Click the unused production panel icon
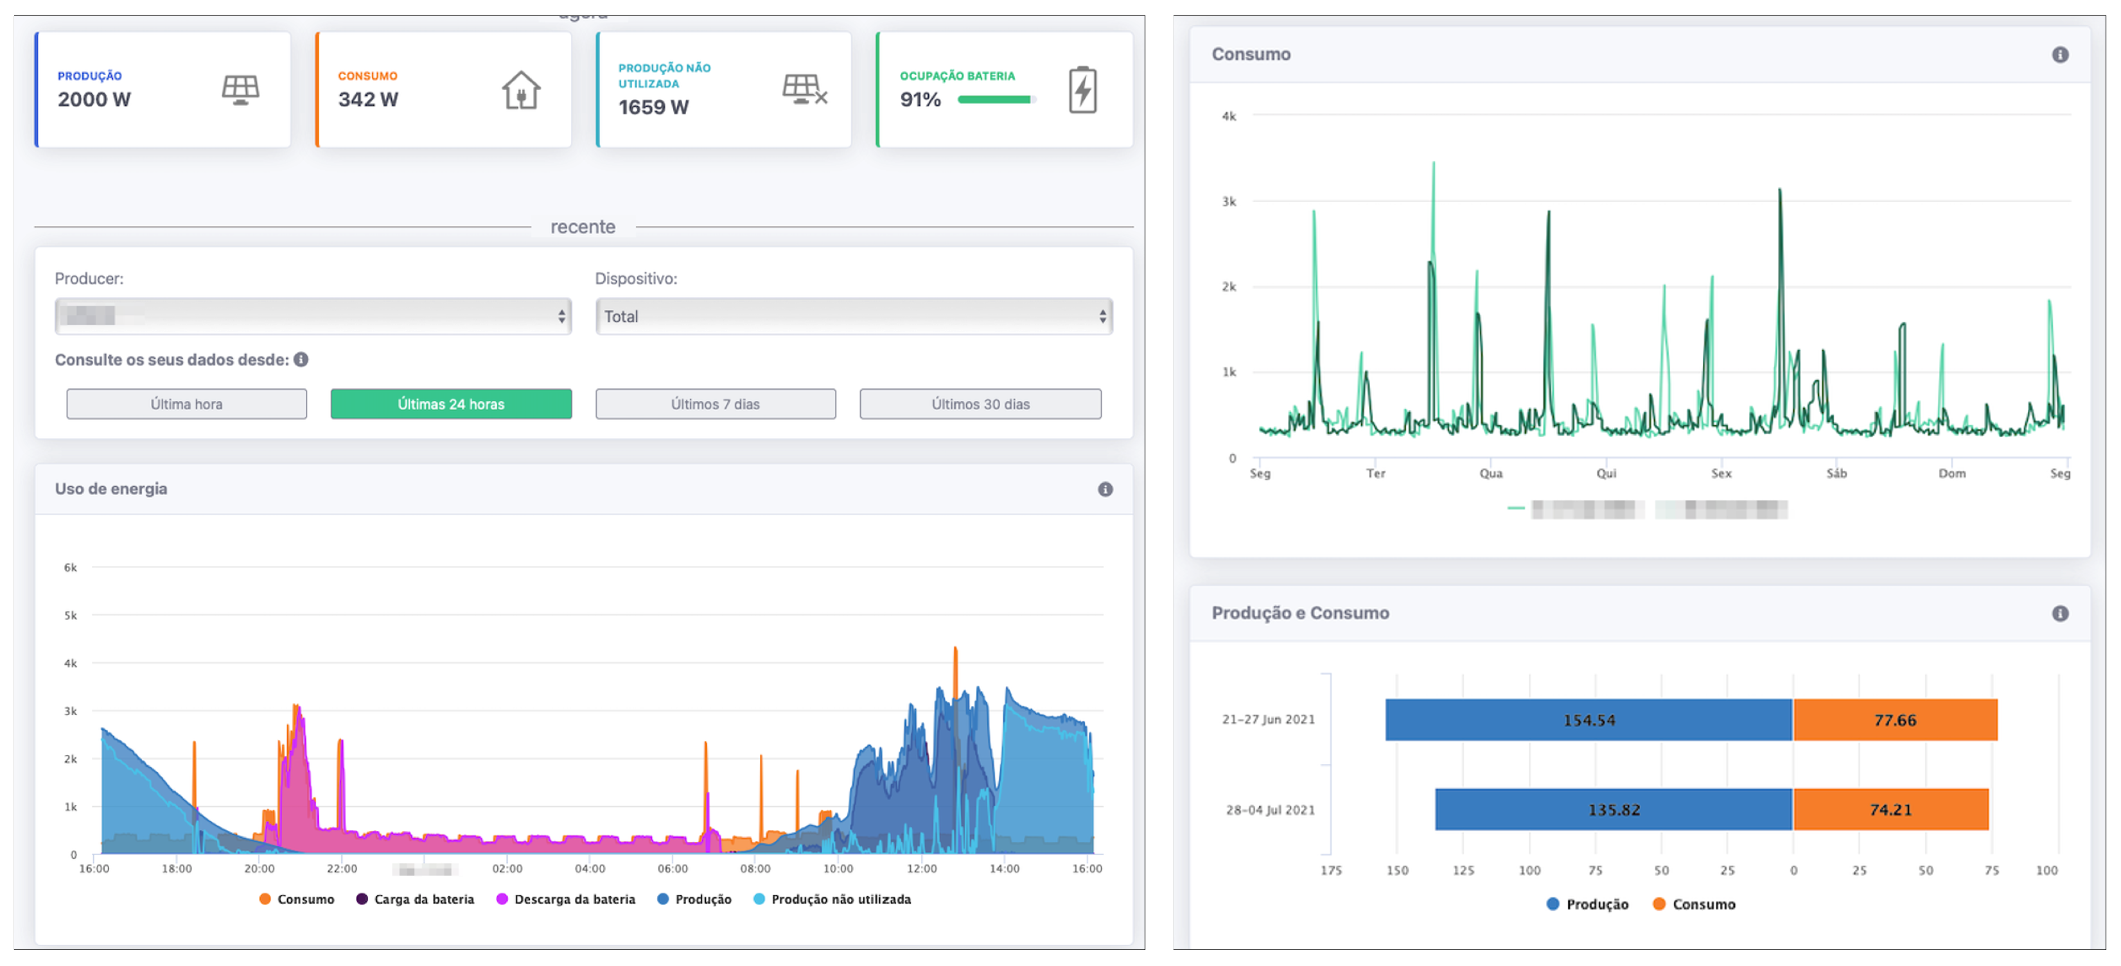Screen dimensions: 2121x966 [x=804, y=89]
